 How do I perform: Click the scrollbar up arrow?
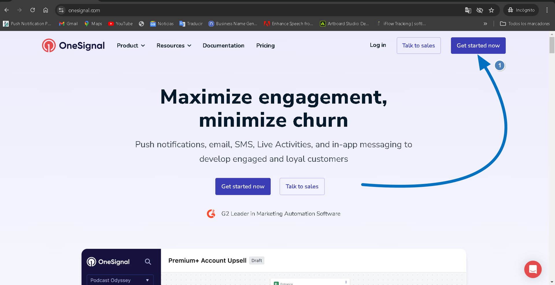coord(552,34)
